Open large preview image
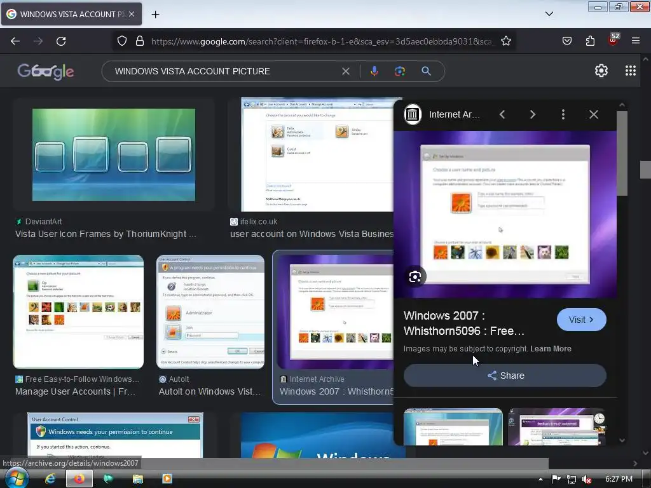Screen dimensions: 651x488 coord(505,215)
